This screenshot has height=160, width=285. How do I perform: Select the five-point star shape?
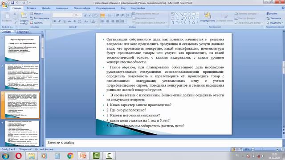(x=194, y=23)
